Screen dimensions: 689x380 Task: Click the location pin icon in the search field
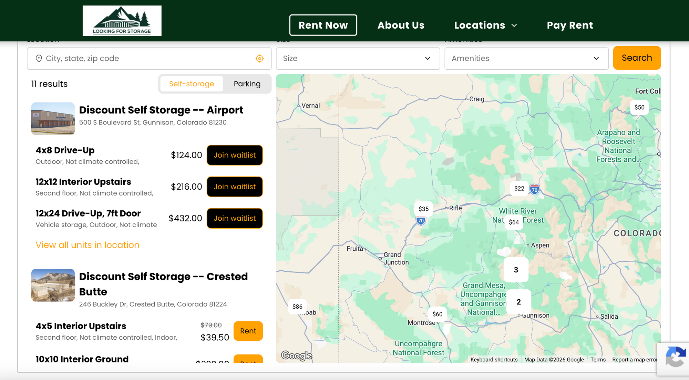coord(39,59)
